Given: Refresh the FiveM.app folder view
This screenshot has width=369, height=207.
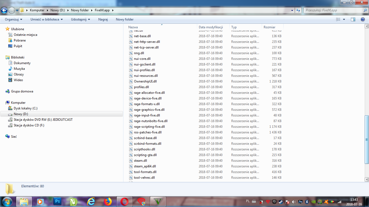Looking at the screenshot, I should coord(298,10).
